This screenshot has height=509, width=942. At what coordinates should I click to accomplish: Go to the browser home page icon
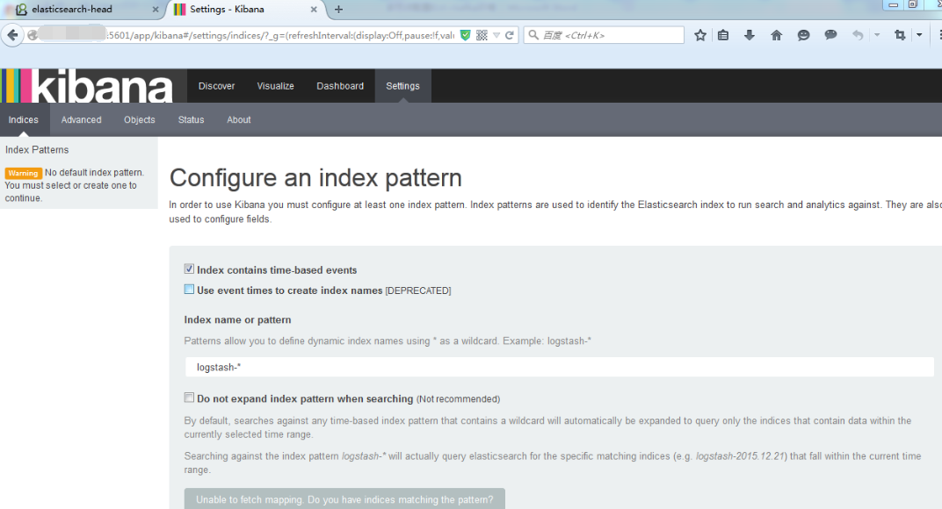tap(776, 35)
